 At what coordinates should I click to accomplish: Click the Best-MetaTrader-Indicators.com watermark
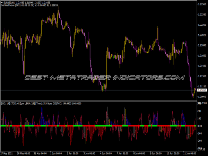pyautogui.click(x=104, y=77)
